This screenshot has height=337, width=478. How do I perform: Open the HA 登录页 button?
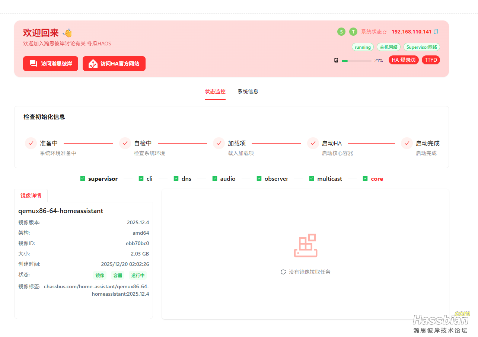(404, 60)
